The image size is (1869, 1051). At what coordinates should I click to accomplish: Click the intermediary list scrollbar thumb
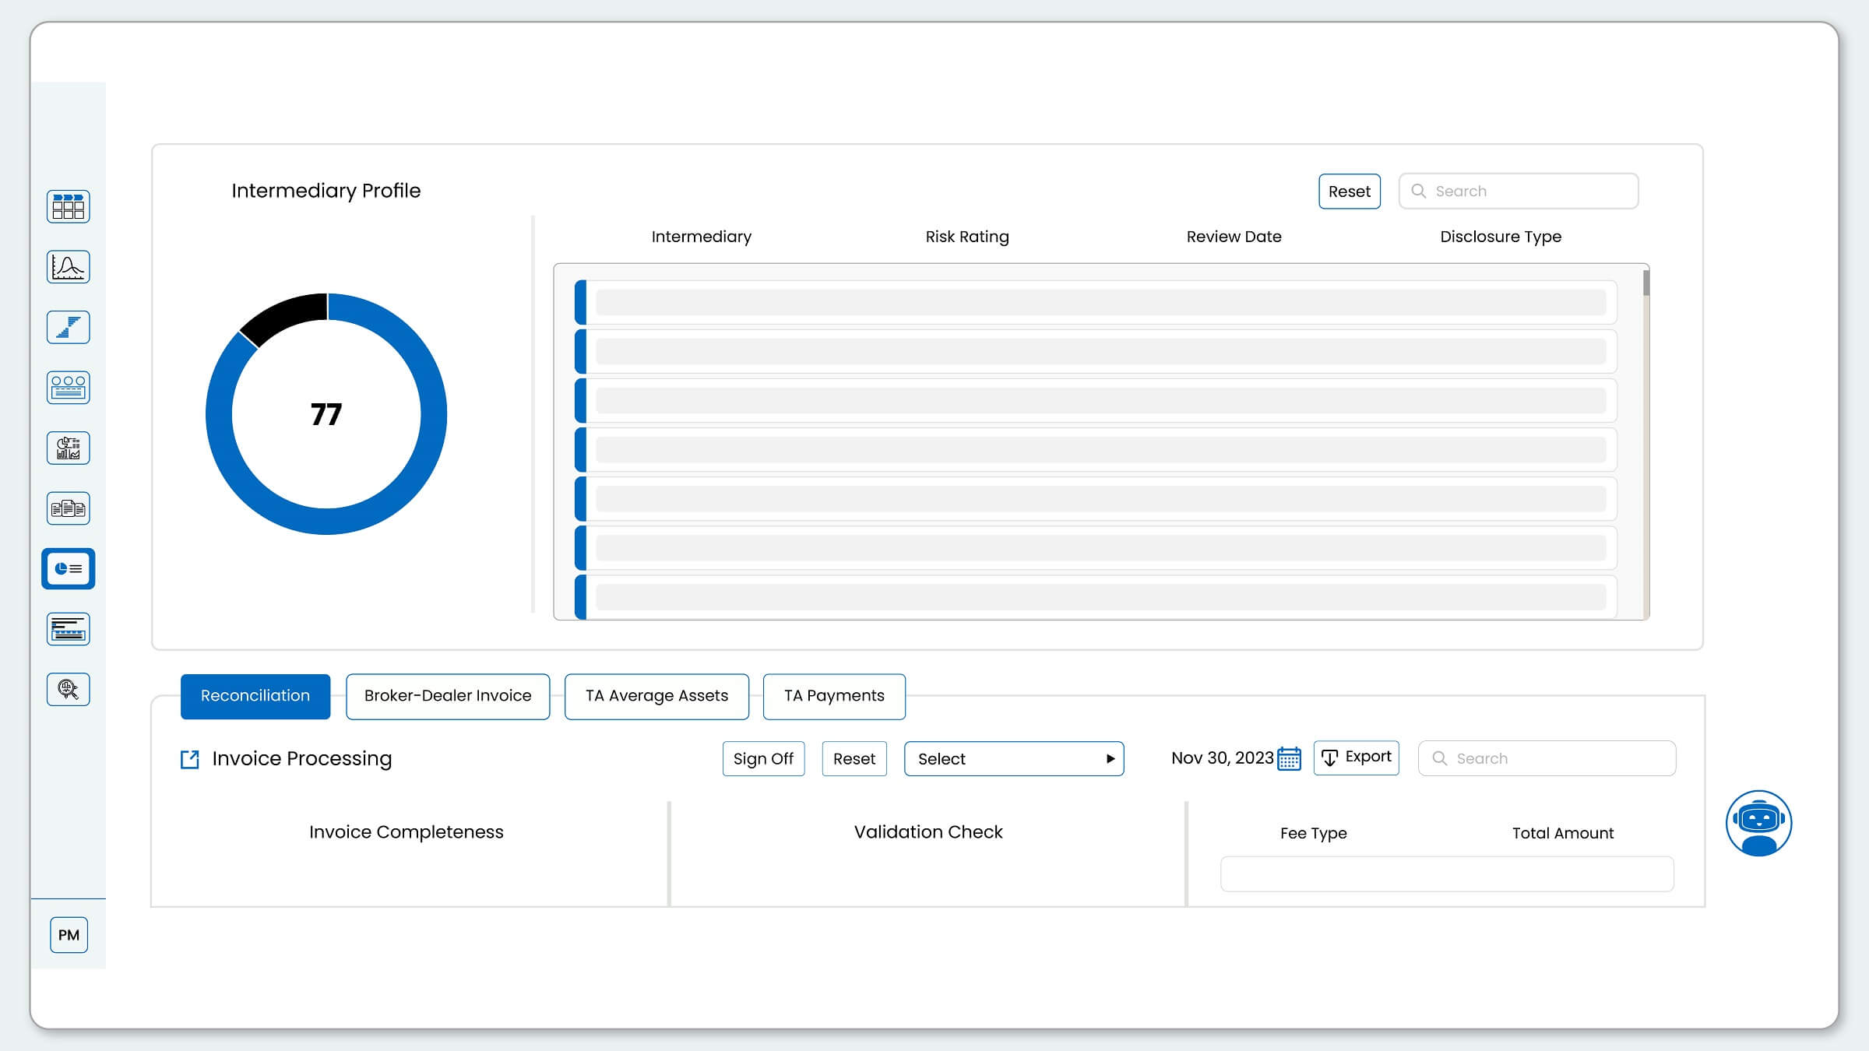[1646, 283]
